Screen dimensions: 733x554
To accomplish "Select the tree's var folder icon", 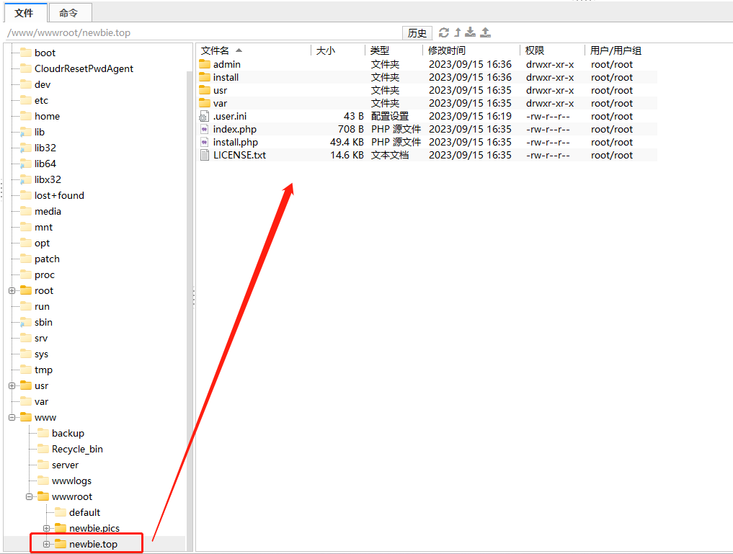I will (26, 402).
